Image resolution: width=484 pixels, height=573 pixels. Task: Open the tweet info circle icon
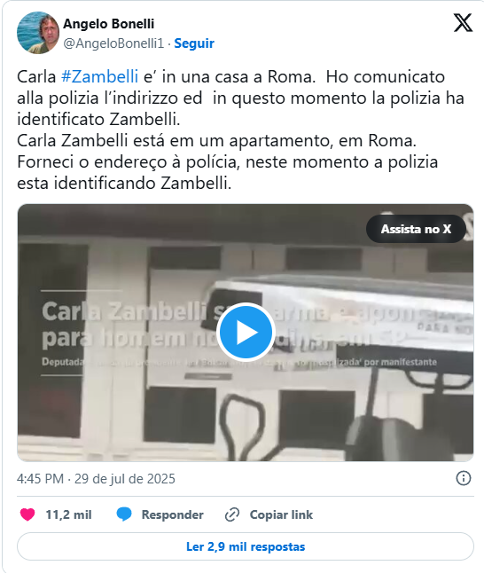[x=464, y=478]
